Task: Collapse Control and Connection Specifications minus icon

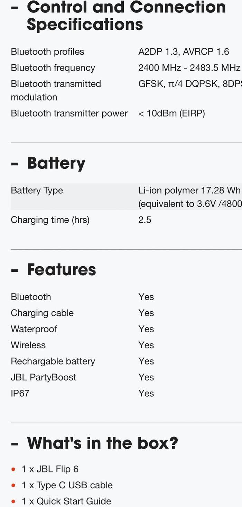Action: point(15,8)
